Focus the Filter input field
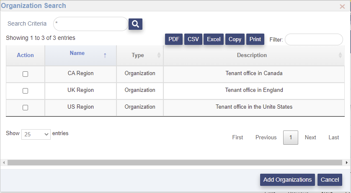The width and height of the screenshot is (351, 193). (x=314, y=39)
